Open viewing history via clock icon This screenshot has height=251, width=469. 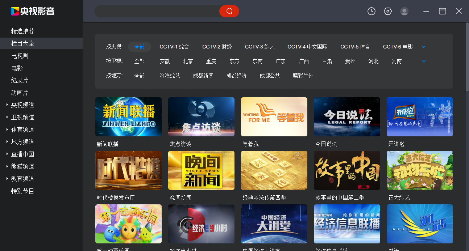click(371, 11)
